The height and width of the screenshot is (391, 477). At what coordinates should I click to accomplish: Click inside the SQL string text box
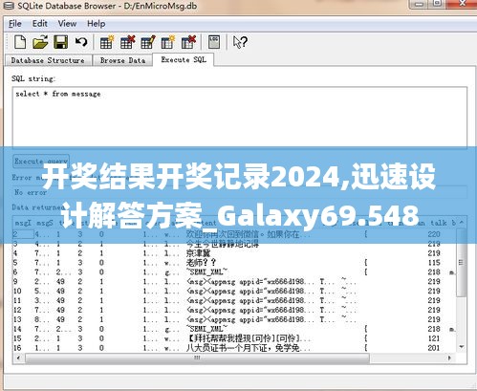[240, 117]
